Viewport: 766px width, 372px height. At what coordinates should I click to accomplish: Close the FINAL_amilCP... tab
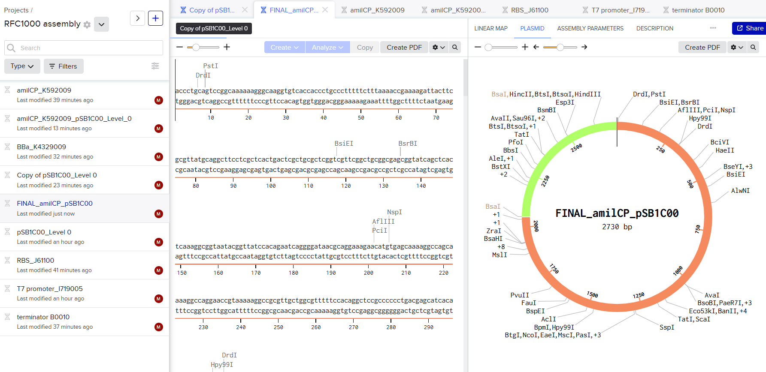325,9
